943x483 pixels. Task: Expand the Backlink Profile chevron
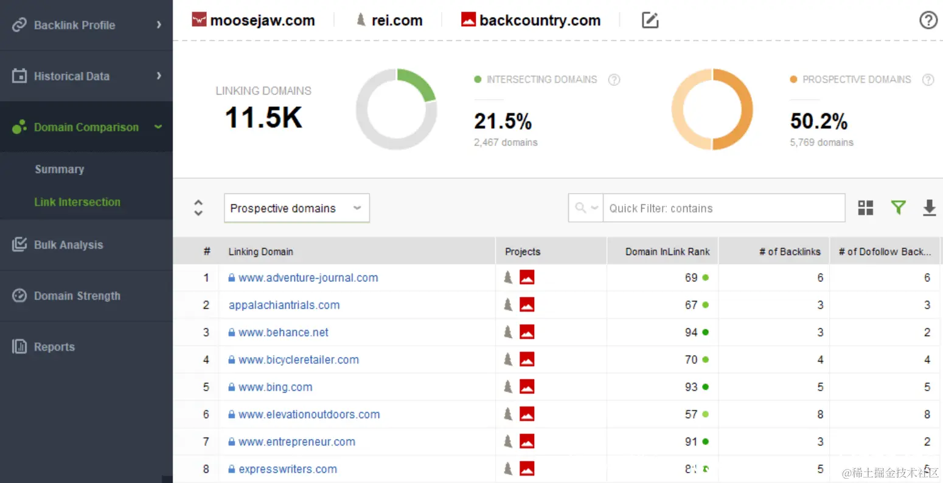(159, 25)
